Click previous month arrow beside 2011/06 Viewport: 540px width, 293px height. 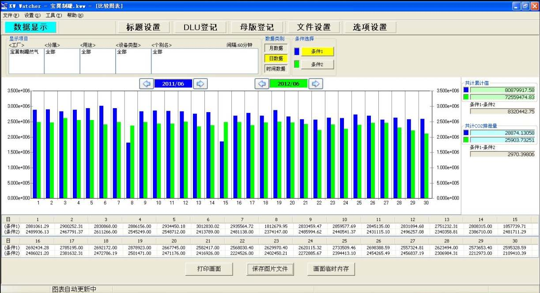(x=147, y=84)
